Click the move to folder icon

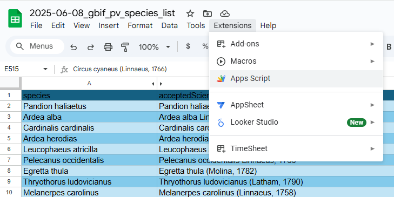point(208,13)
